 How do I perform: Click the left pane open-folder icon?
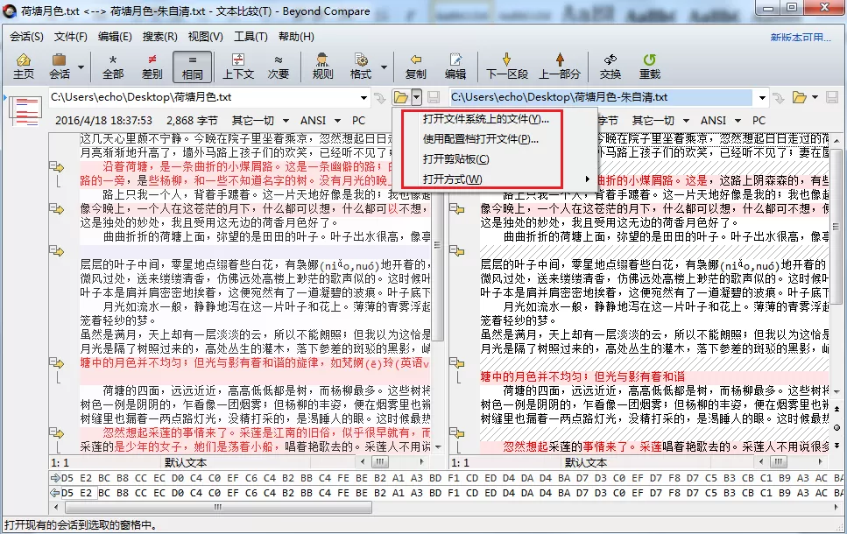401,97
